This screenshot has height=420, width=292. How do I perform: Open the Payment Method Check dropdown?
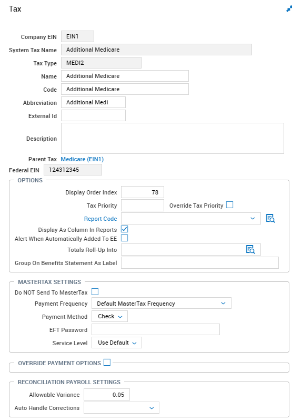coord(109,316)
